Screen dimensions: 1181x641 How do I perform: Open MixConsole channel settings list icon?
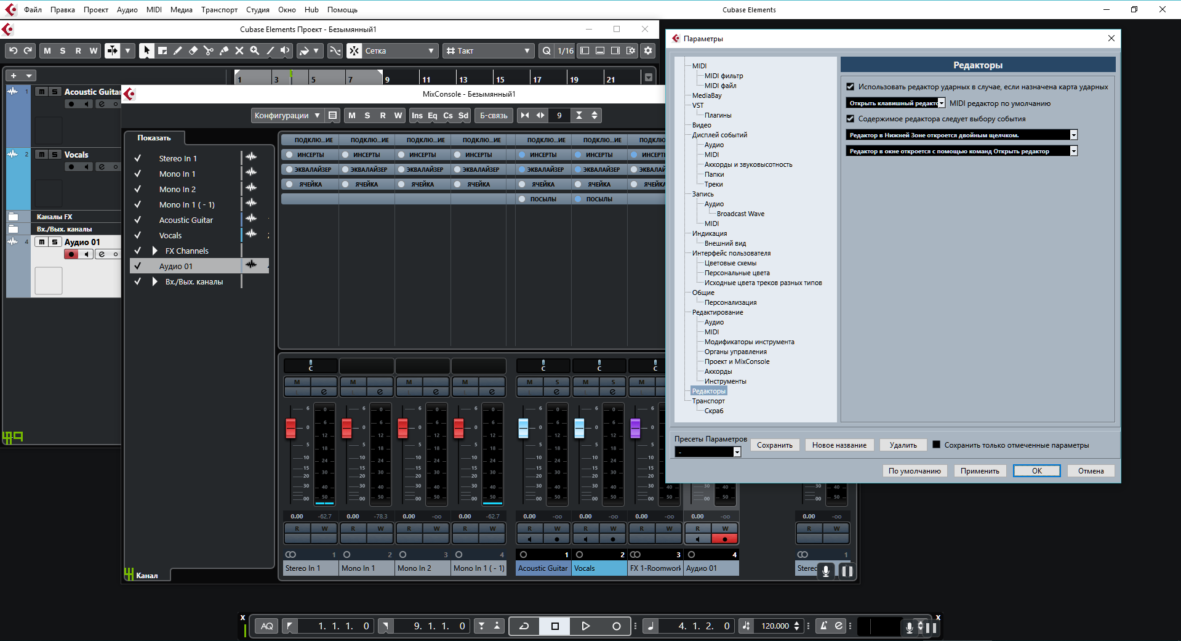point(332,115)
